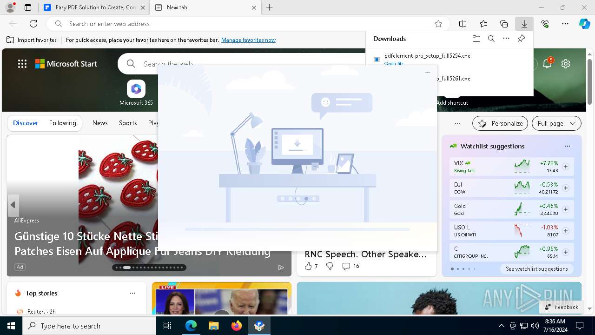Open Edge Settings and more menu

click(x=565, y=24)
